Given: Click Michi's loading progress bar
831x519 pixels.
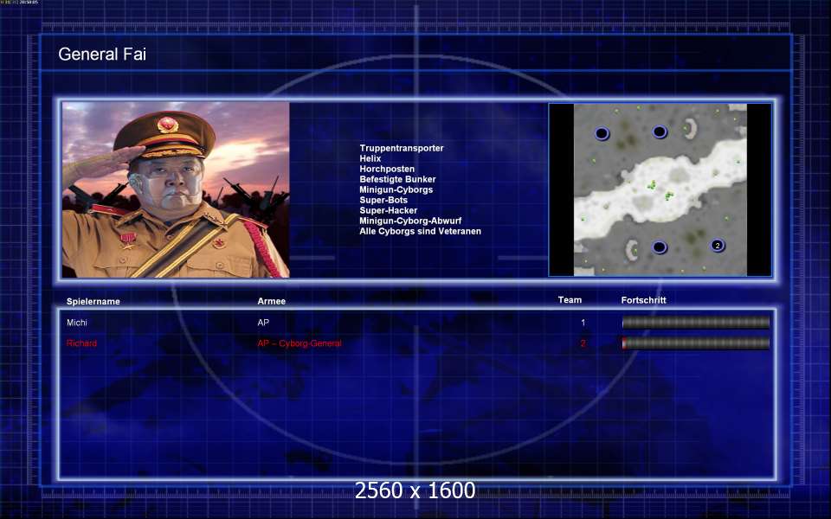Looking at the screenshot, I should point(696,322).
